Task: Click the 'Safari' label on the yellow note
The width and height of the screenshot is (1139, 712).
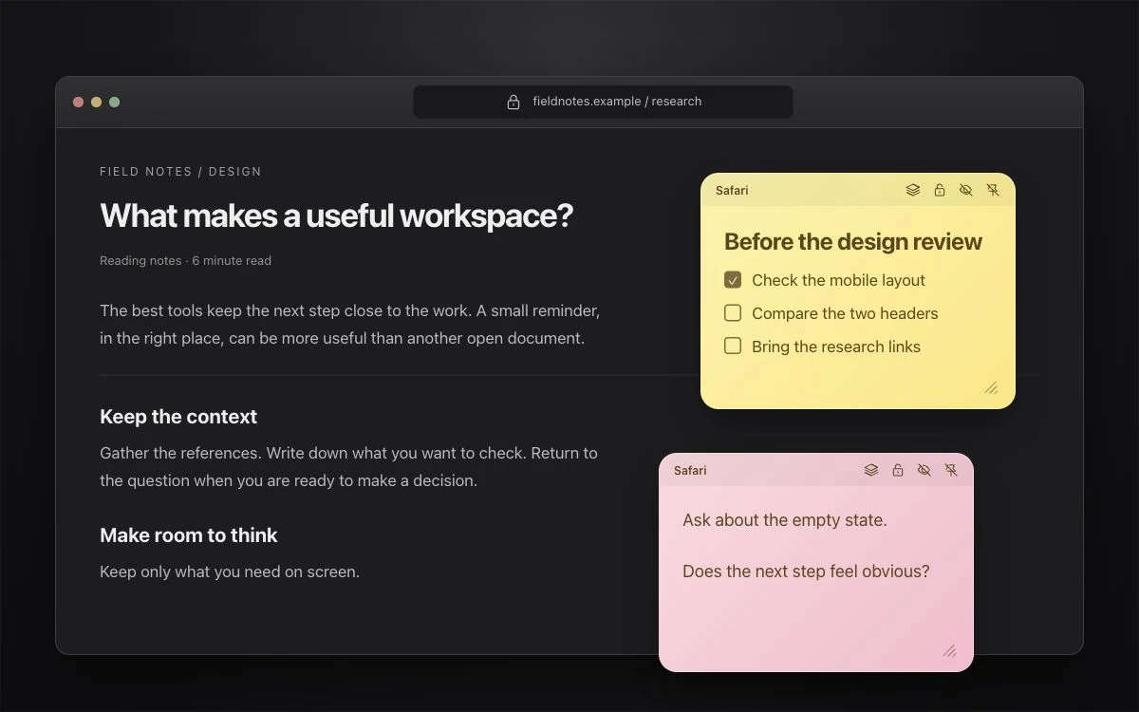Action: point(732,190)
